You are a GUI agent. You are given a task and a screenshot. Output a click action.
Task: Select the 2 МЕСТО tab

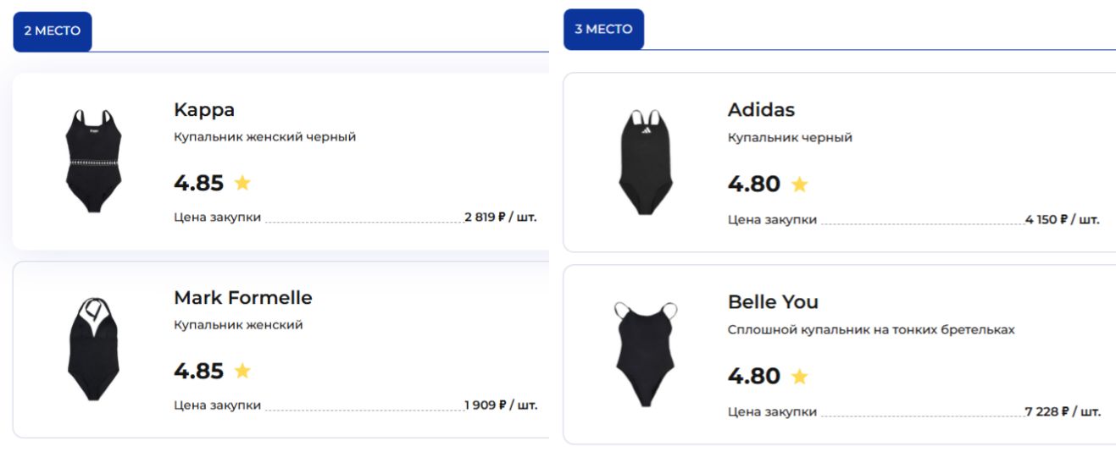53,31
